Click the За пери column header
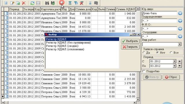Screen dimensions: 185x104 (28, 9)
